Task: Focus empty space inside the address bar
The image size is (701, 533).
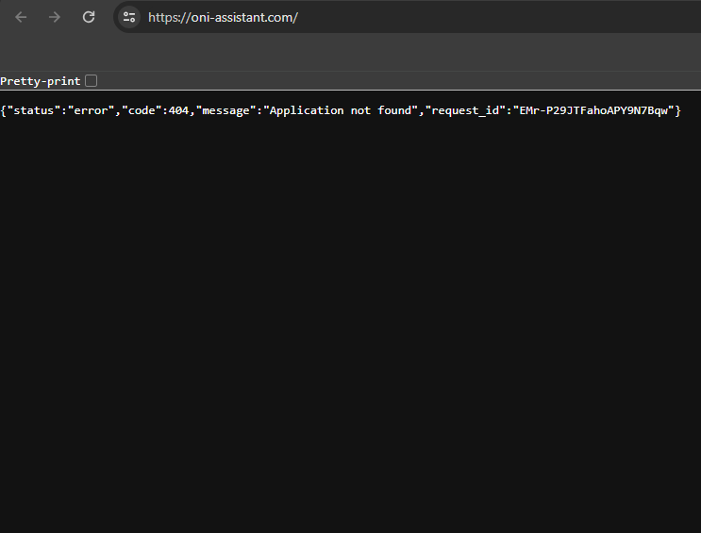Action: coord(492,17)
